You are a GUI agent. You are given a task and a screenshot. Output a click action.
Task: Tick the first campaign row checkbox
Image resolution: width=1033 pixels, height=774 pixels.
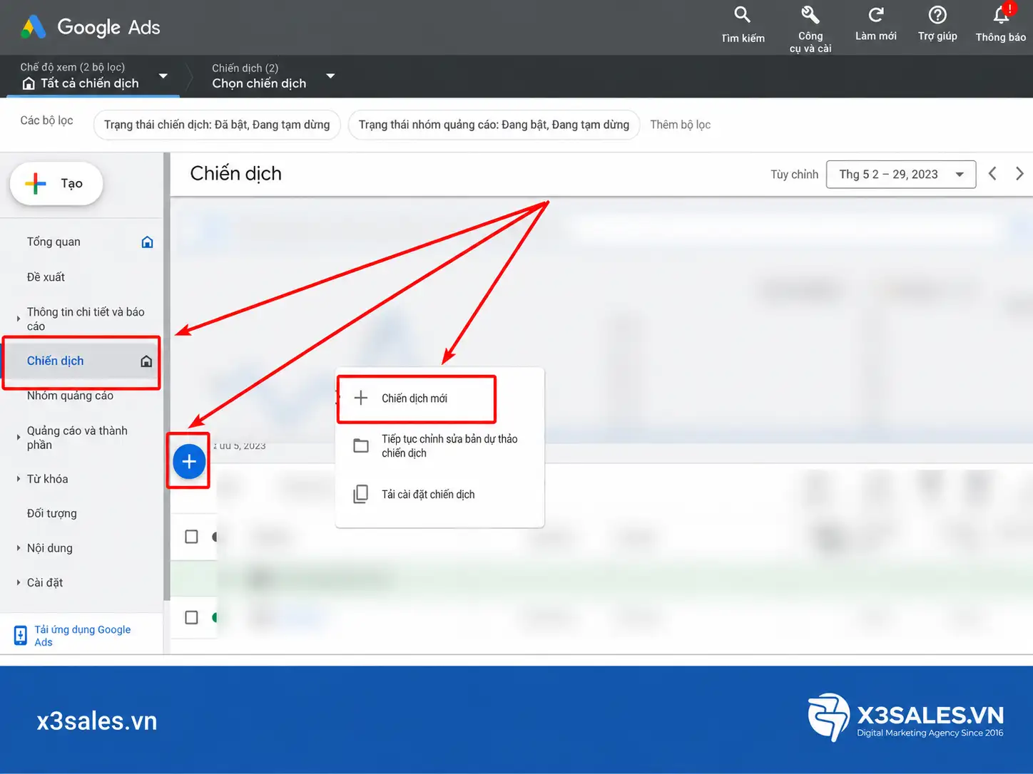[x=191, y=537]
